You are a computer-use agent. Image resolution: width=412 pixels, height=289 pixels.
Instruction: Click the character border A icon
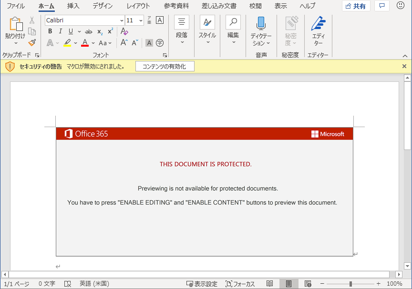click(x=159, y=20)
